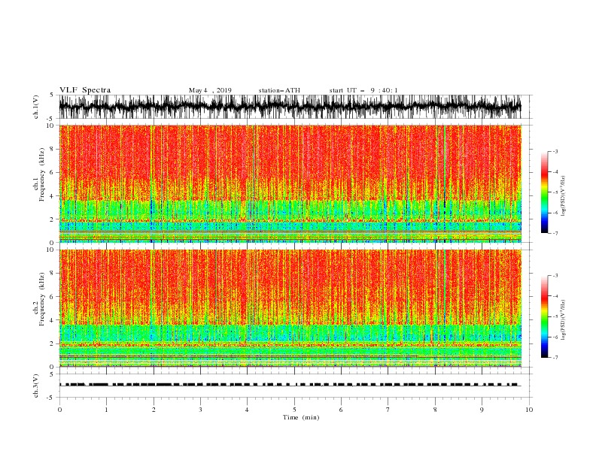This screenshot has width=596, height=460.
Task: Click the lower color scale bar beside ch.2
Action: pyautogui.click(x=544, y=316)
